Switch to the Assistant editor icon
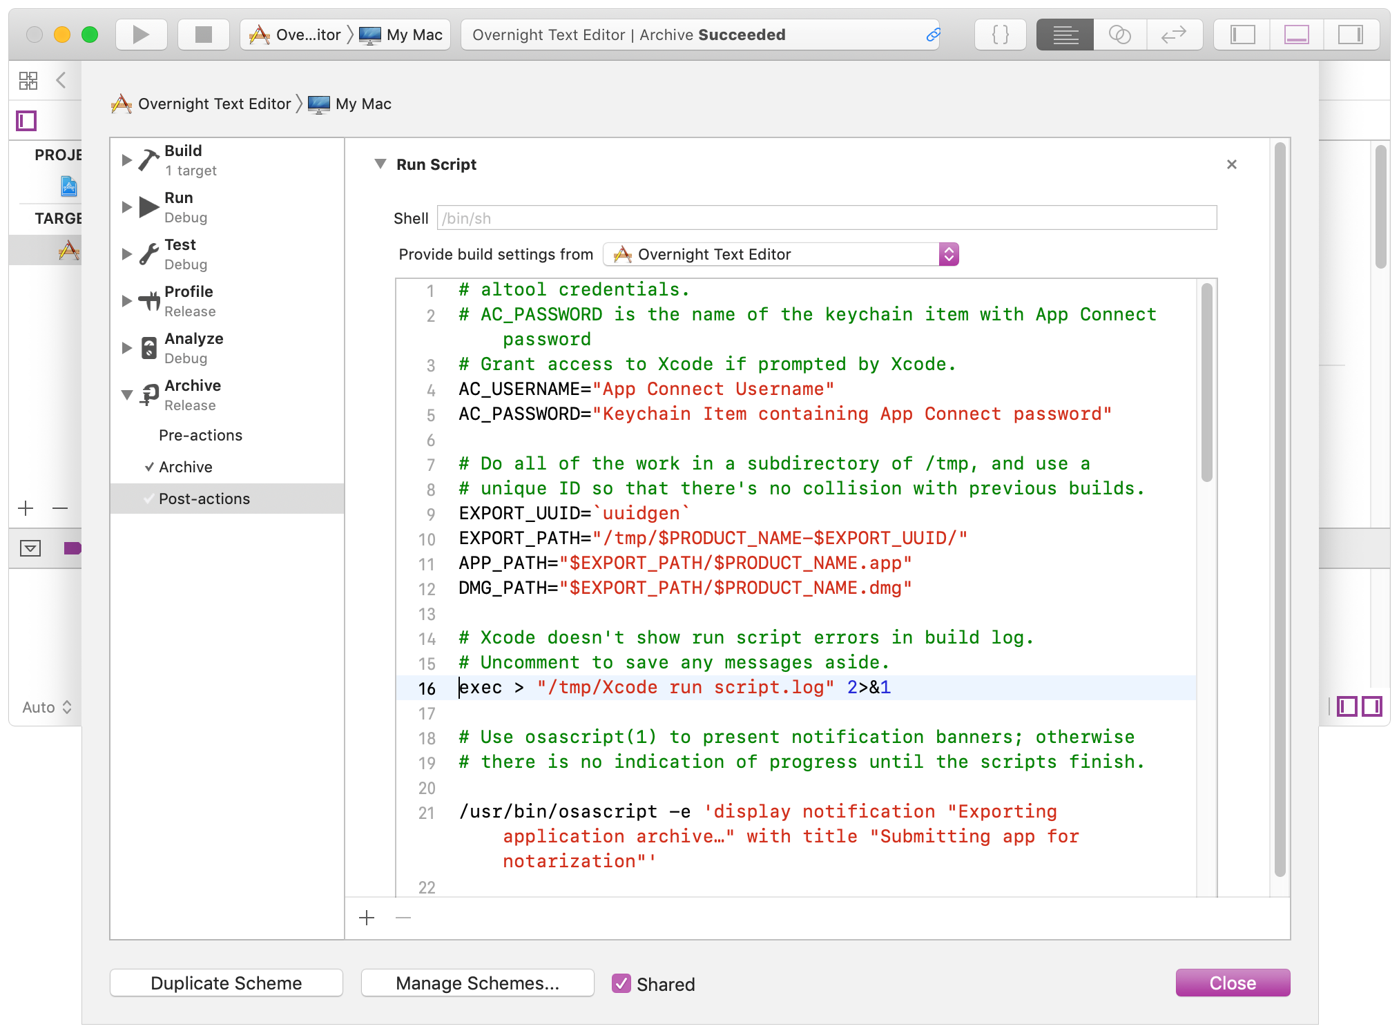 coord(1119,35)
